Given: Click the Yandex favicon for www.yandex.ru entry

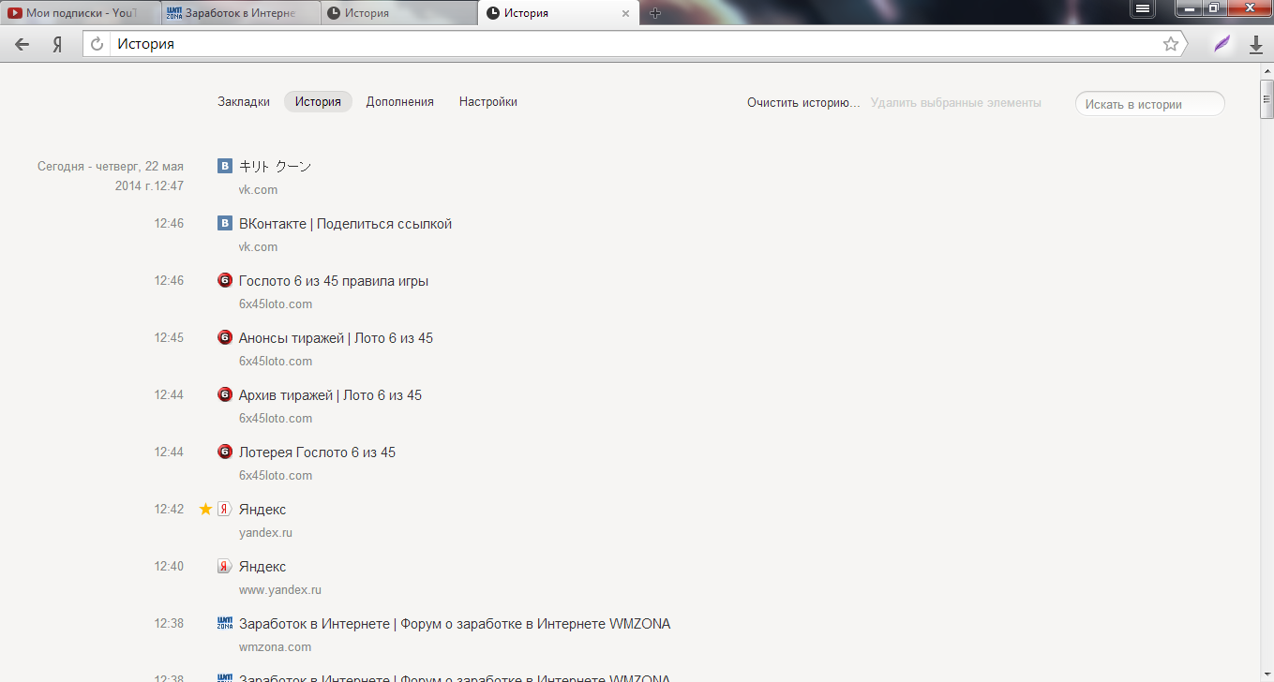Looking at the screenshot, I should point(225,566).
